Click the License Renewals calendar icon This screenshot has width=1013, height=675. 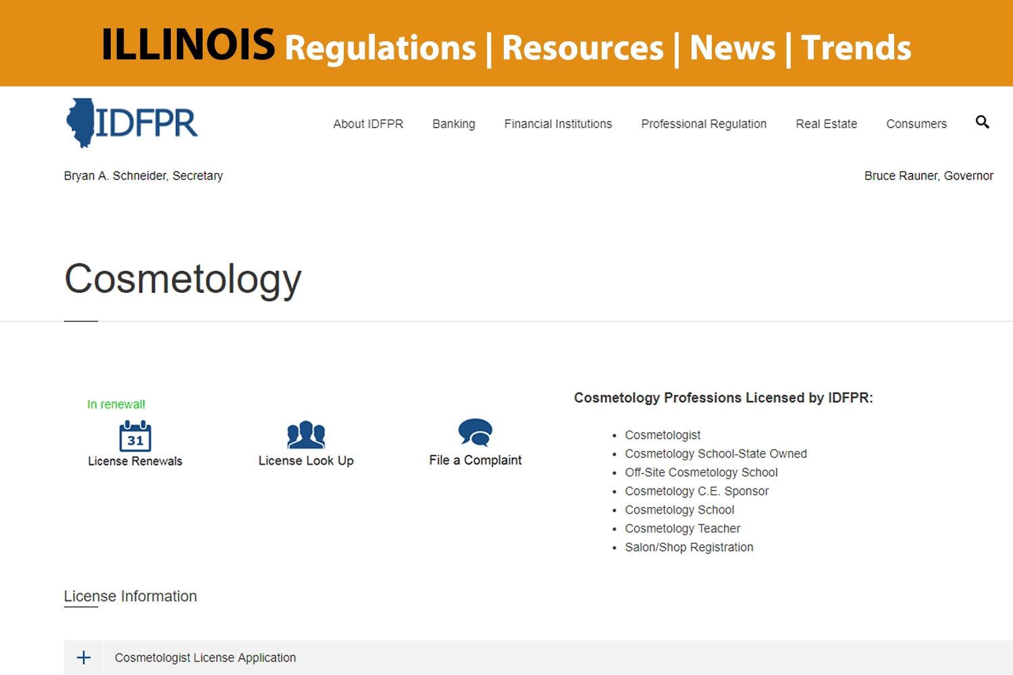[135, 436]
